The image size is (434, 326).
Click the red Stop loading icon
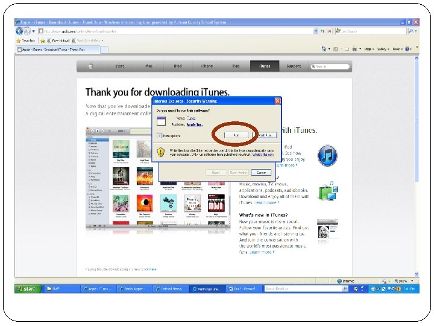click(x=329, y=31)
